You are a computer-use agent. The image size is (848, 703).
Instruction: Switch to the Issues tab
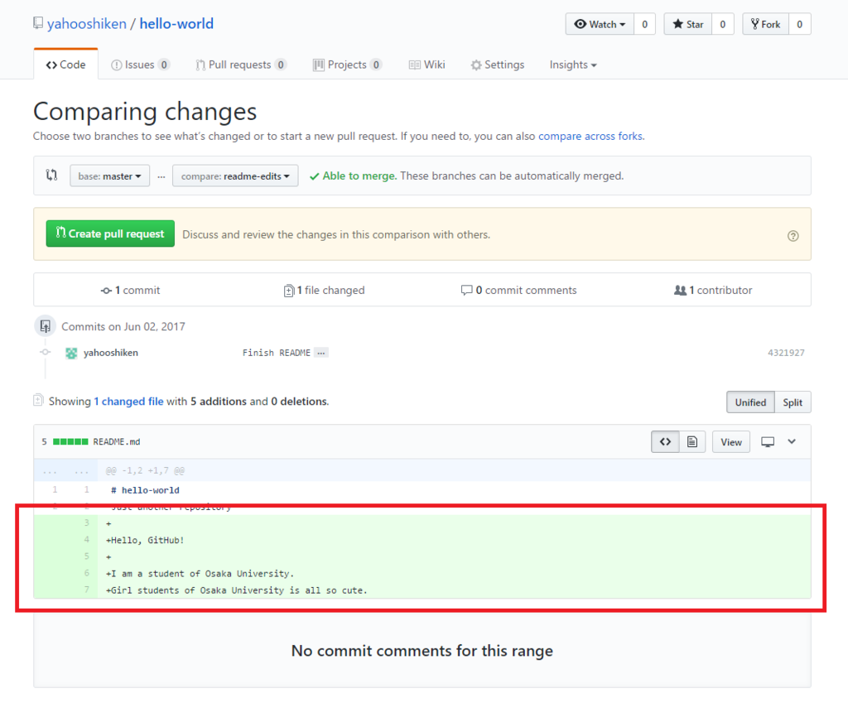(140, 65)
